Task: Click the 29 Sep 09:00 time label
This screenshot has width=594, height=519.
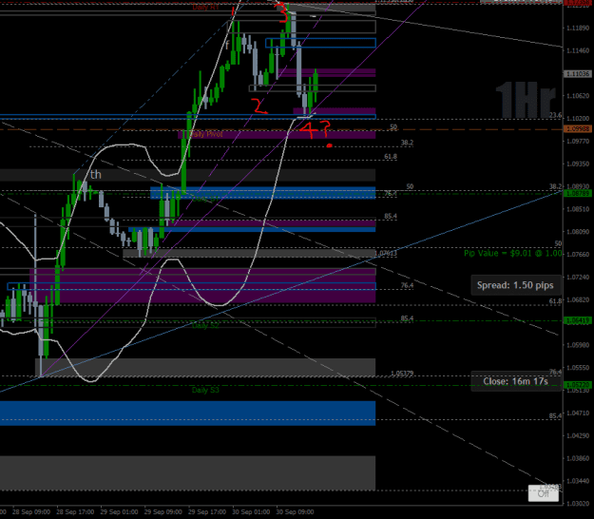Action: [x=163, y=511]
